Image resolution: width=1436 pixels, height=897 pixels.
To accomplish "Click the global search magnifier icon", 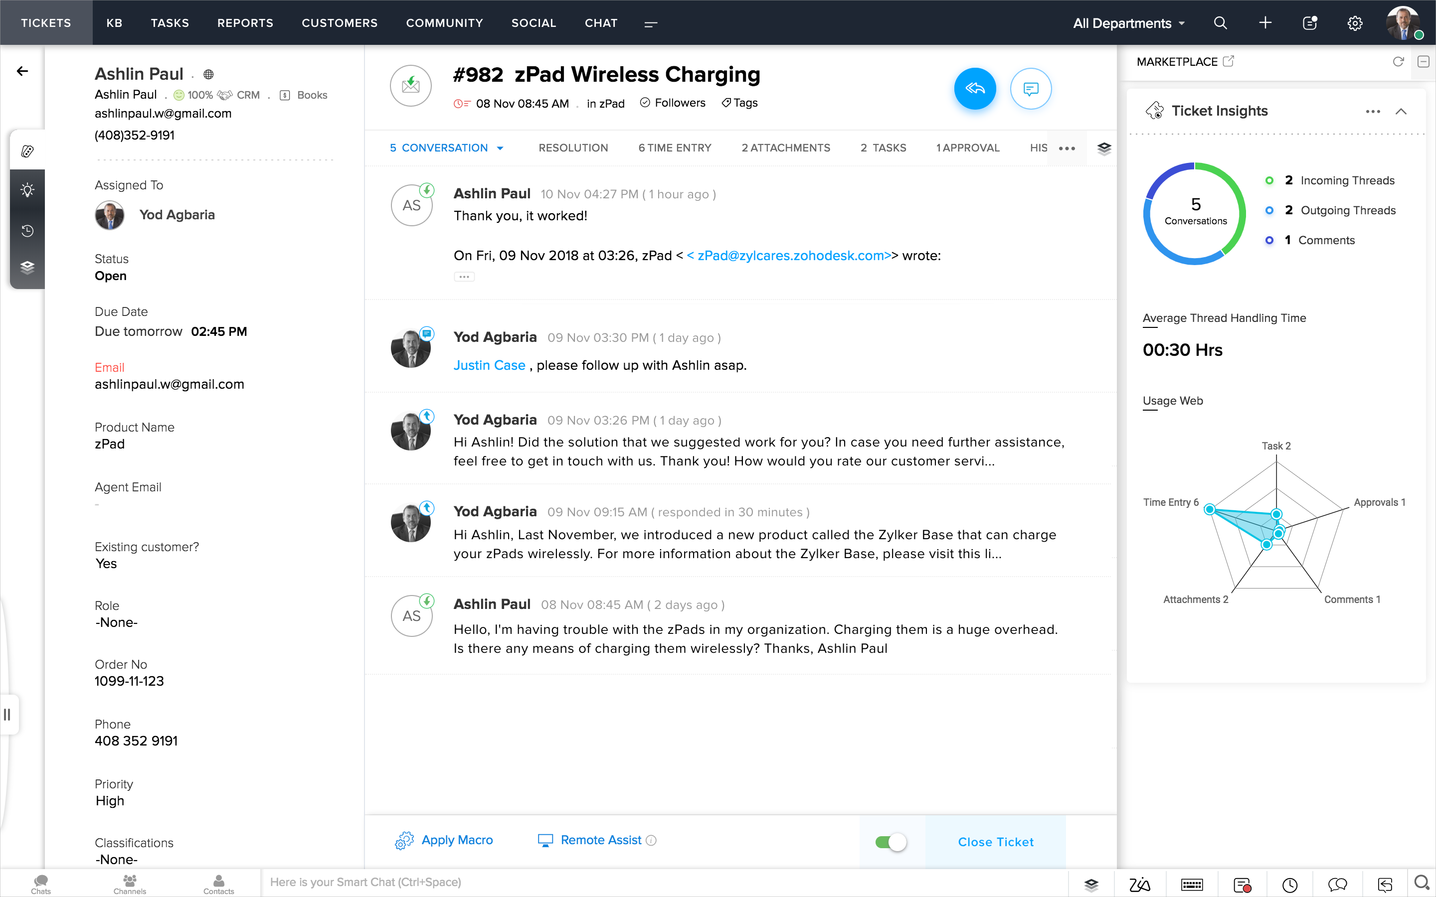I will click(1220, 23).
